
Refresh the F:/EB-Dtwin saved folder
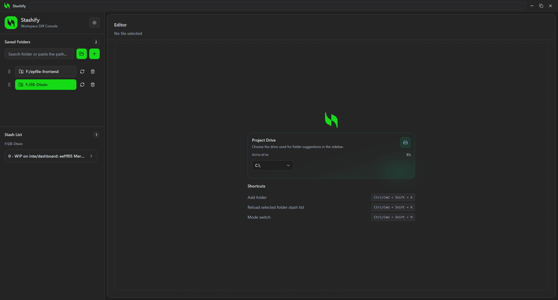(x=82, y=85)
